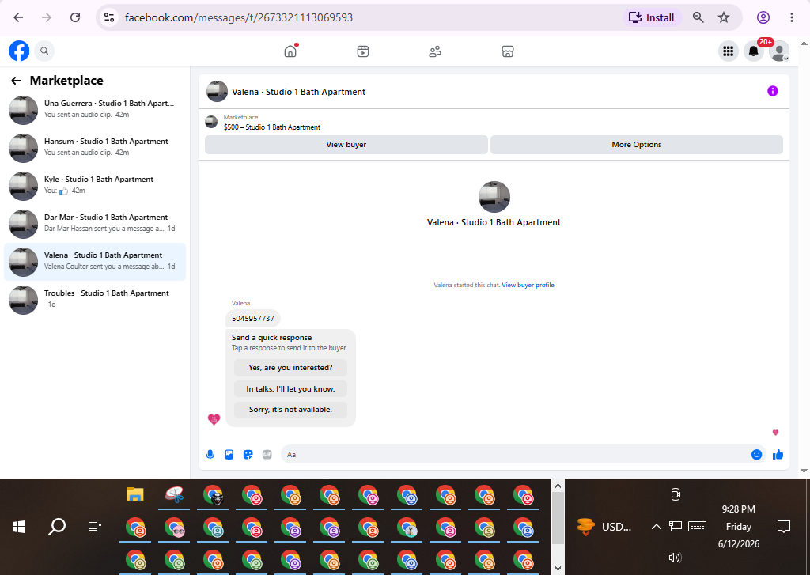Click the browser Back arrow

click(19, 17)
